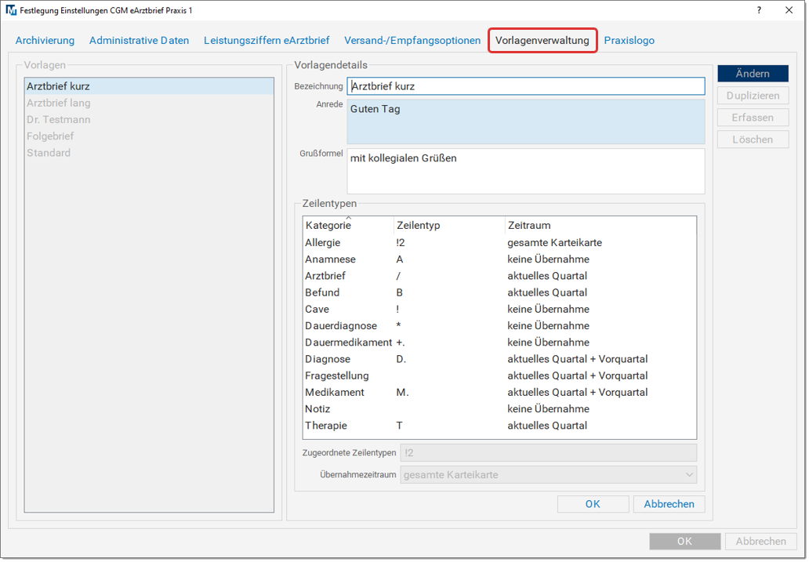Image resolution: width=809 pixels, height=562 pixels.
Task: Close the settings dialog window
Action: [x=789, y=10]
